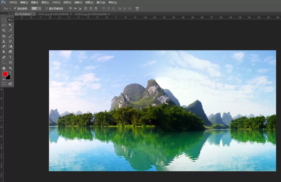
Task: Select the Pen tool
Action: (x=4, y=57)
